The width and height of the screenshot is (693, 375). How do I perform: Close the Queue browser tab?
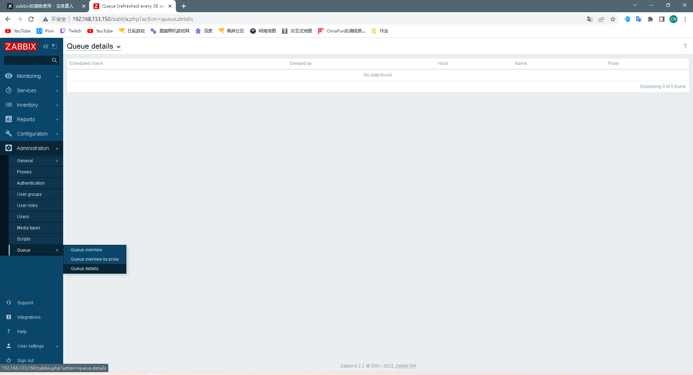(x=170, y=6)
